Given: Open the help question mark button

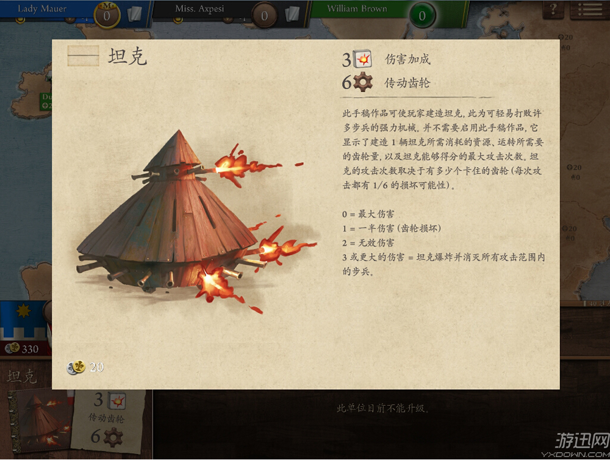Looking at the screenshot, I should tap(553, 9).
